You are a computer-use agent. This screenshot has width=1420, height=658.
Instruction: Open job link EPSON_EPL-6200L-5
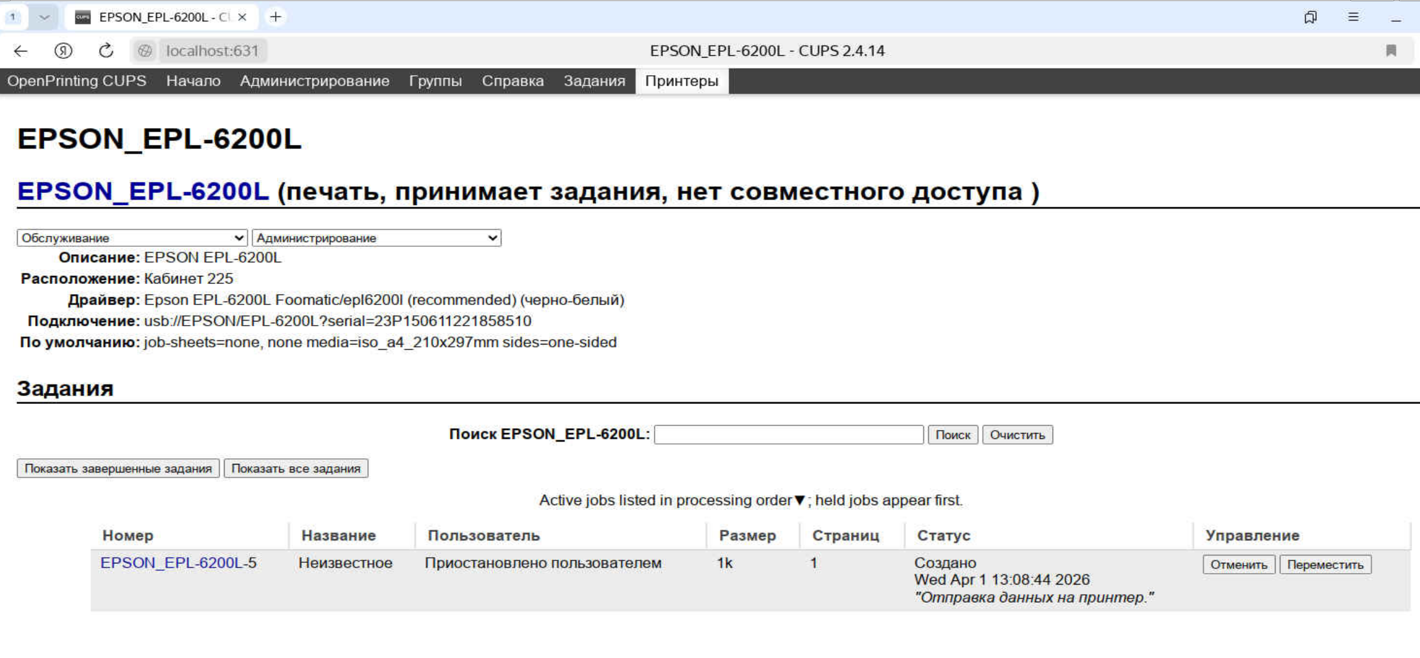click(x=178, y=563)
